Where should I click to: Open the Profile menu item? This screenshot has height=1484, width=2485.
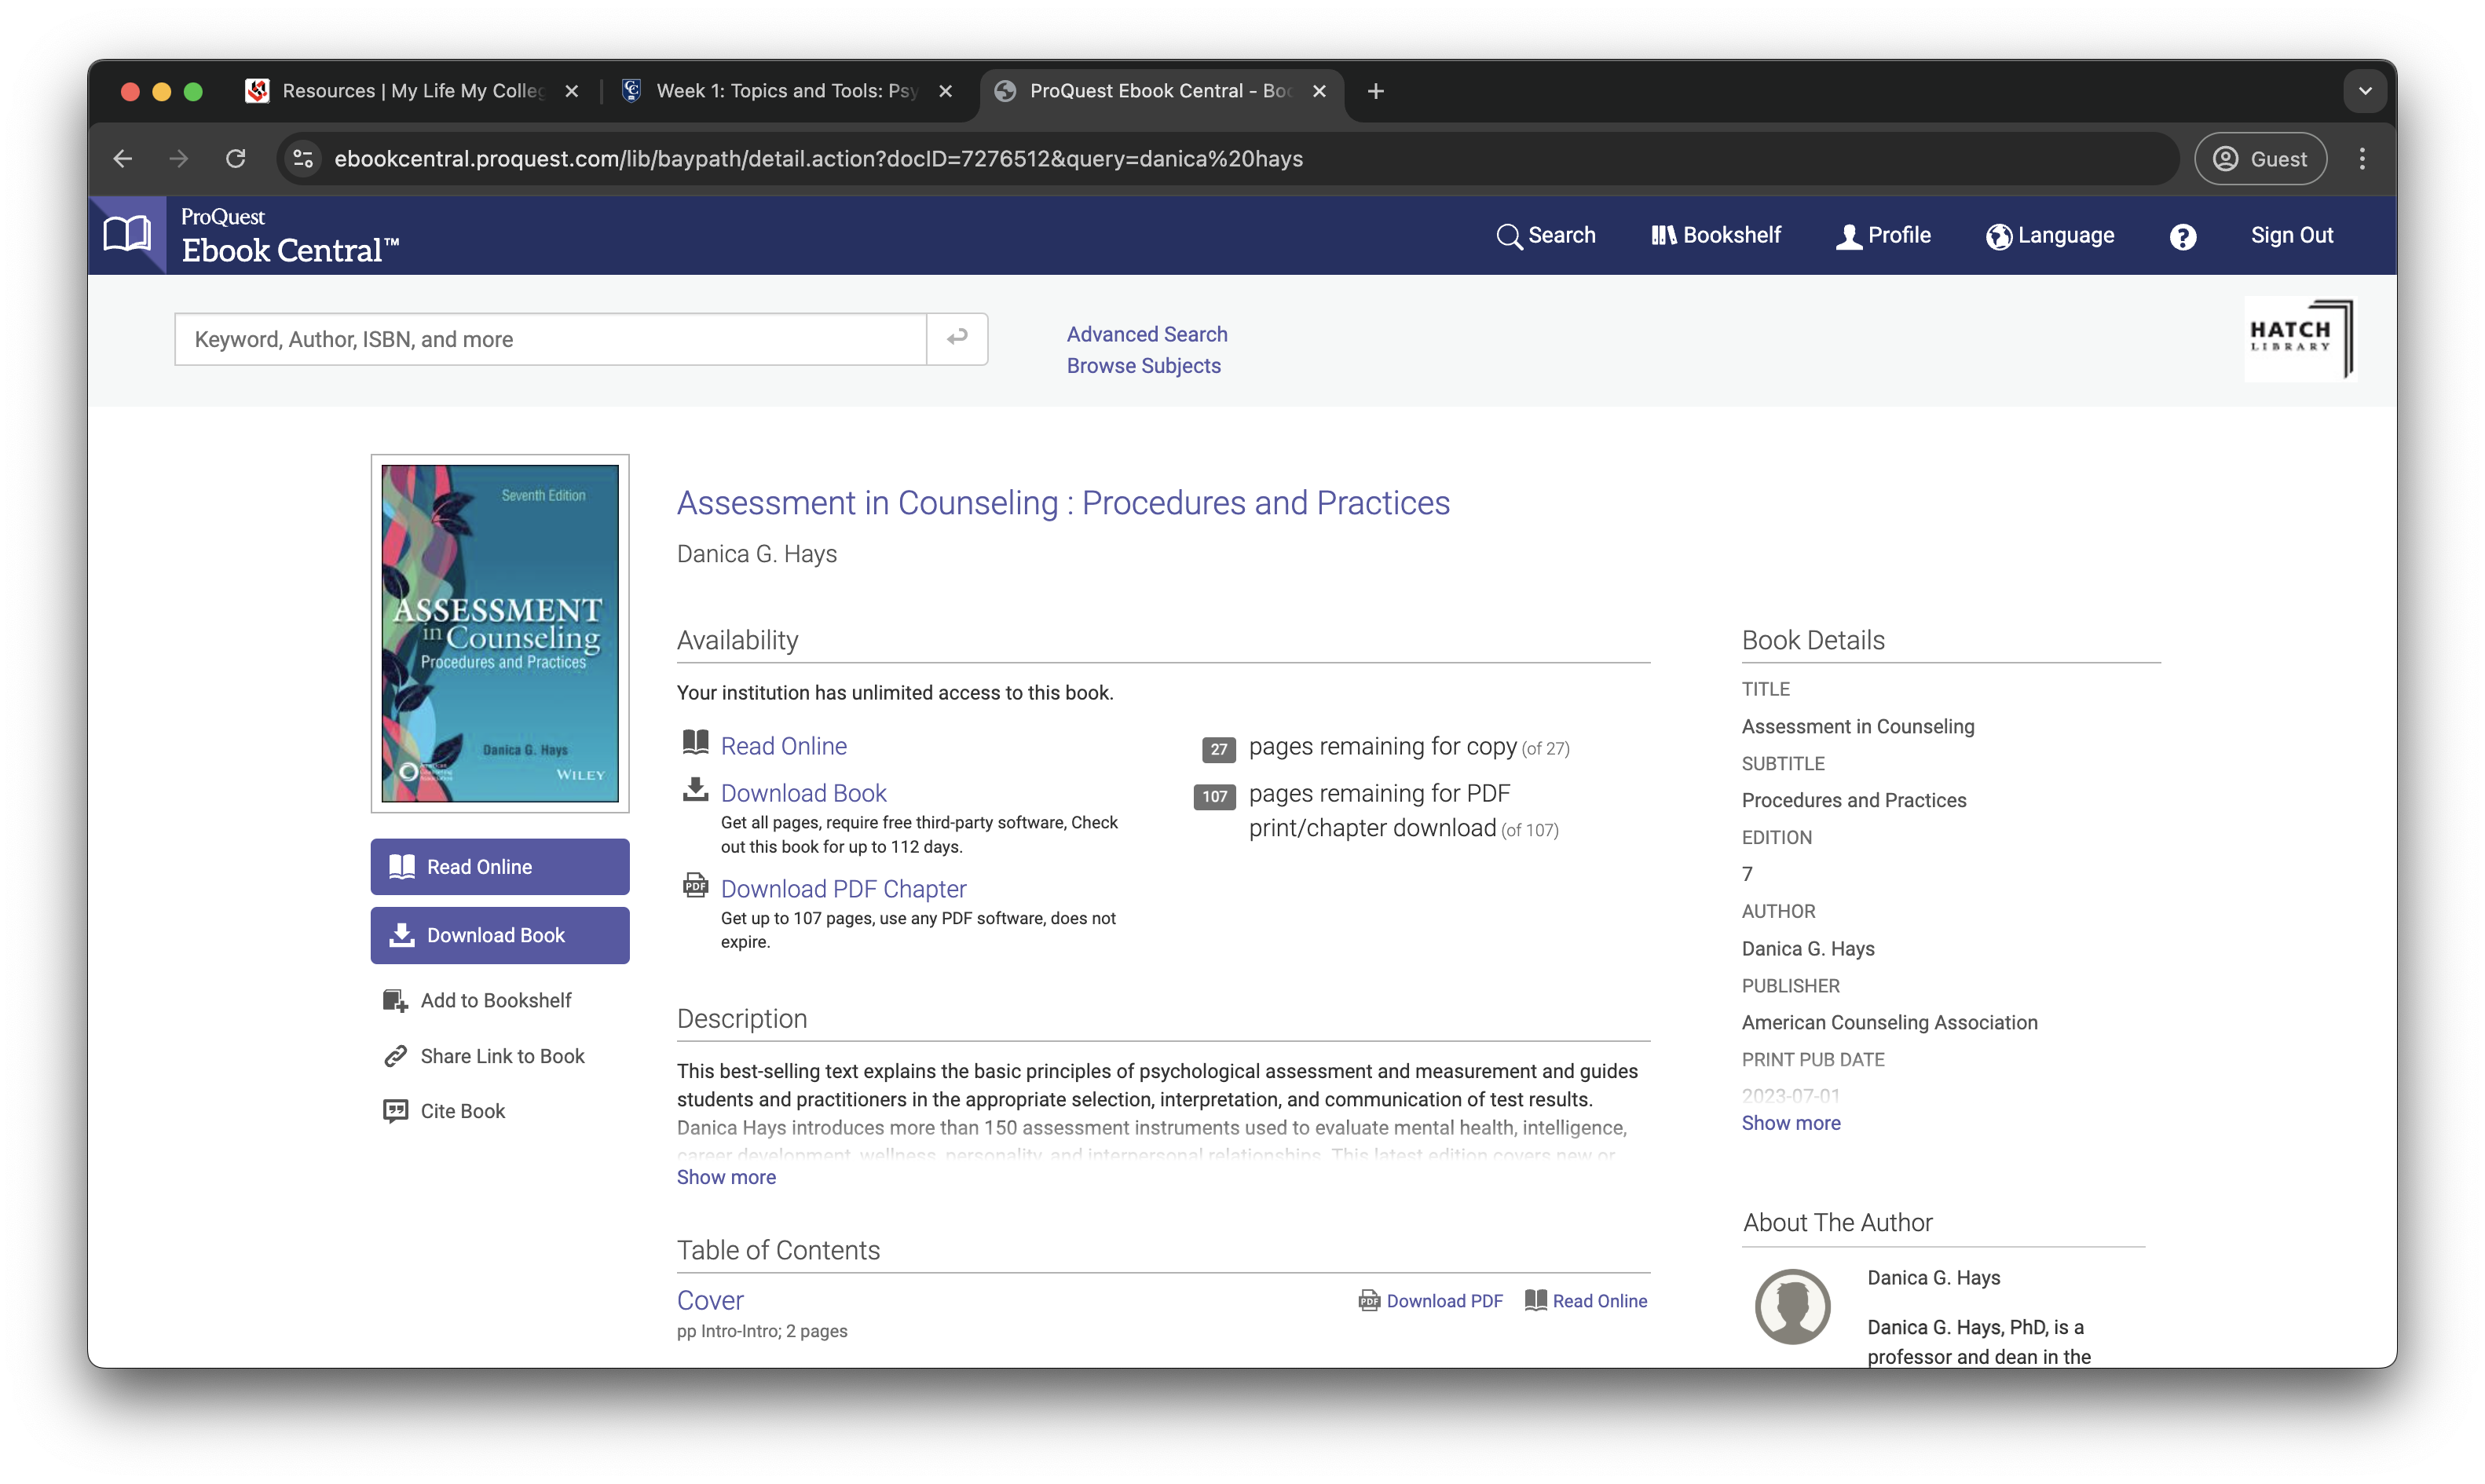coord(1883,235)
